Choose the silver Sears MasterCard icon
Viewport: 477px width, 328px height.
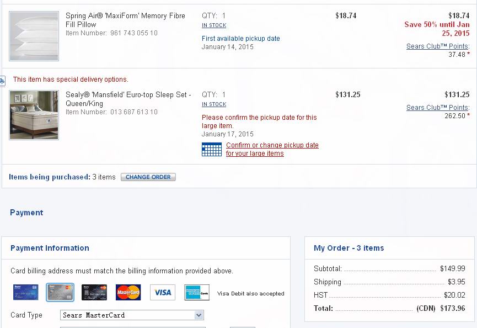(60, 292)
